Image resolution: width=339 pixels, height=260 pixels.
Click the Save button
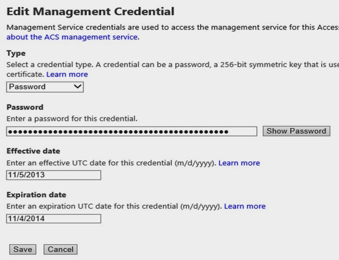[x=22, y=249]
